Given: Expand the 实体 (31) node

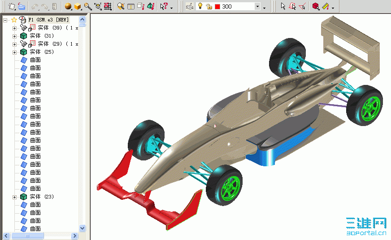Looking at the screenshot, I should tap(14, 36).
